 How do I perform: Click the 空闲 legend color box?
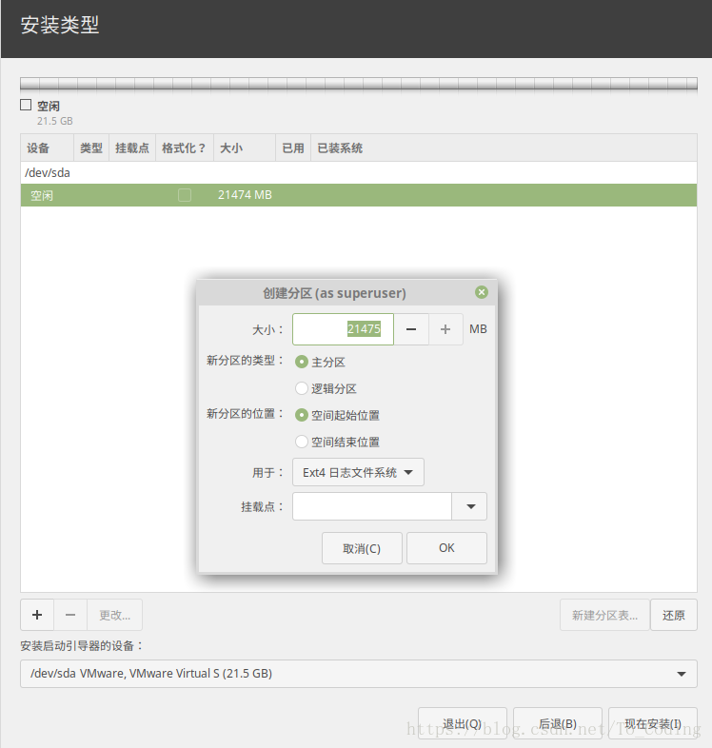click(x=26, y=105)
